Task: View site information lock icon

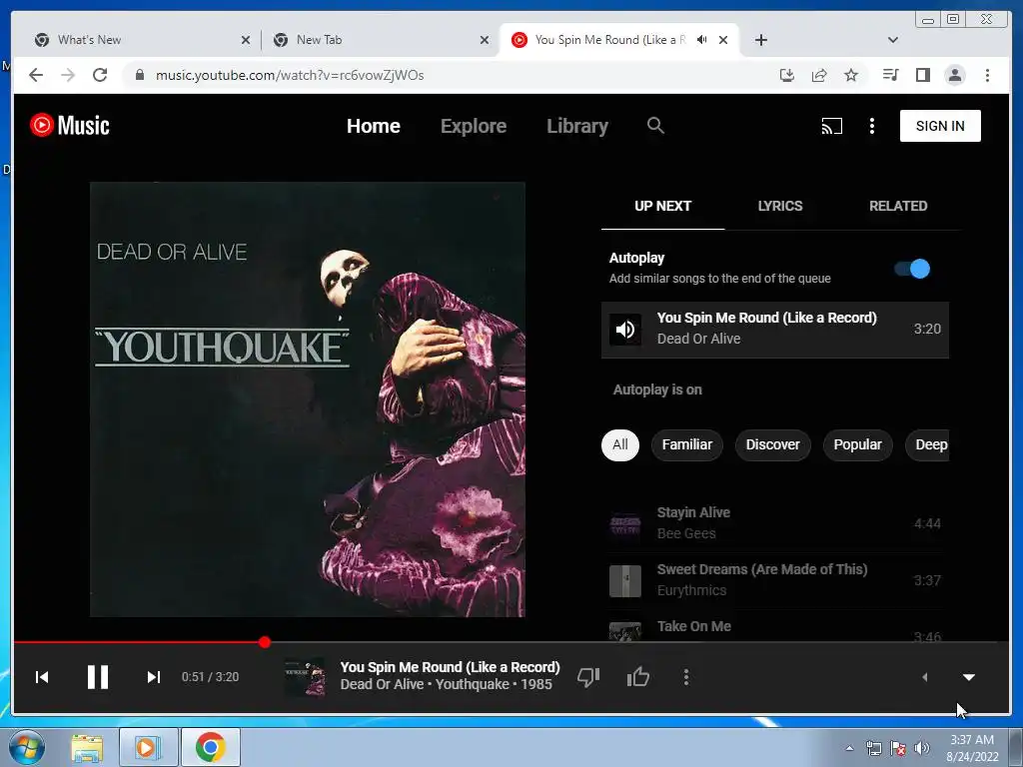Action: [140, 75]
